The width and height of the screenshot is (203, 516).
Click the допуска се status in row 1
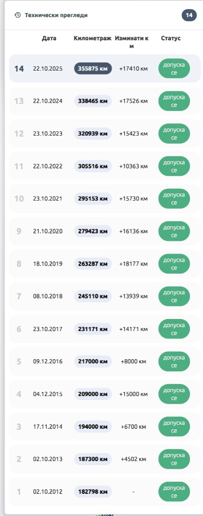coord(174,492)
